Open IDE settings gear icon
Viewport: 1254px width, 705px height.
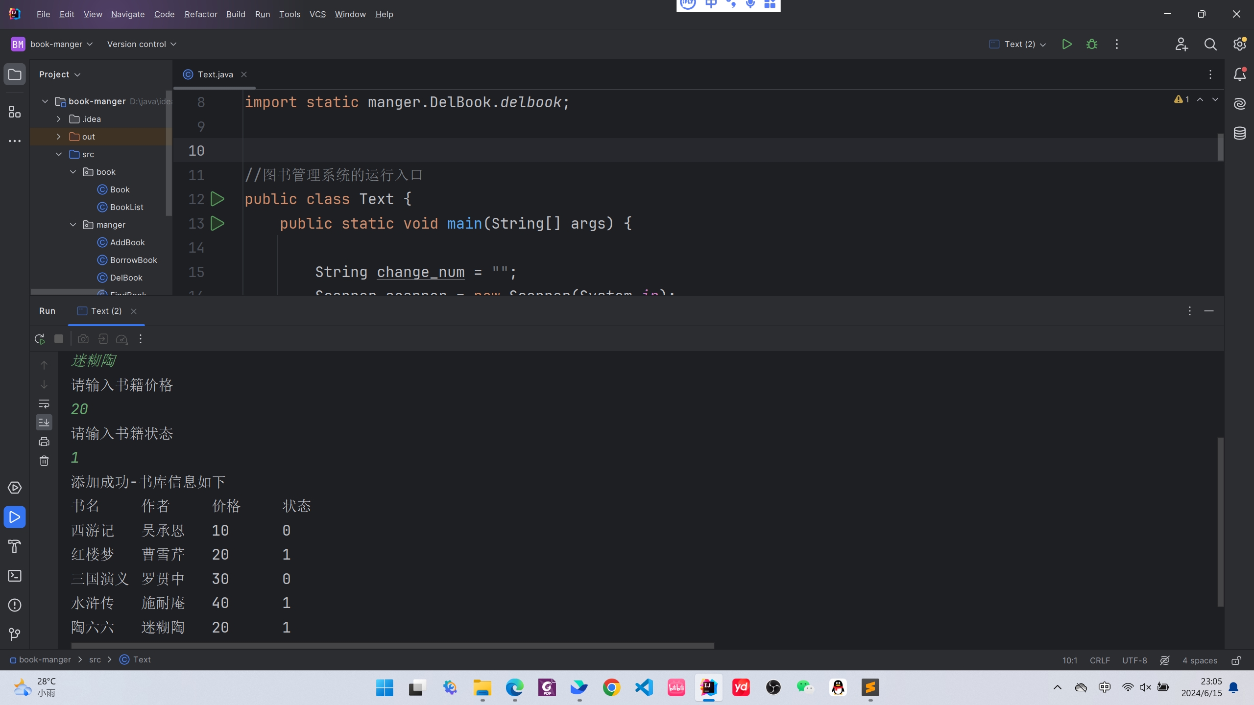point(1240,44)
